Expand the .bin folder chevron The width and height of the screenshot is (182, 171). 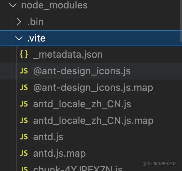pyautogui.click(x=19, y=22)
